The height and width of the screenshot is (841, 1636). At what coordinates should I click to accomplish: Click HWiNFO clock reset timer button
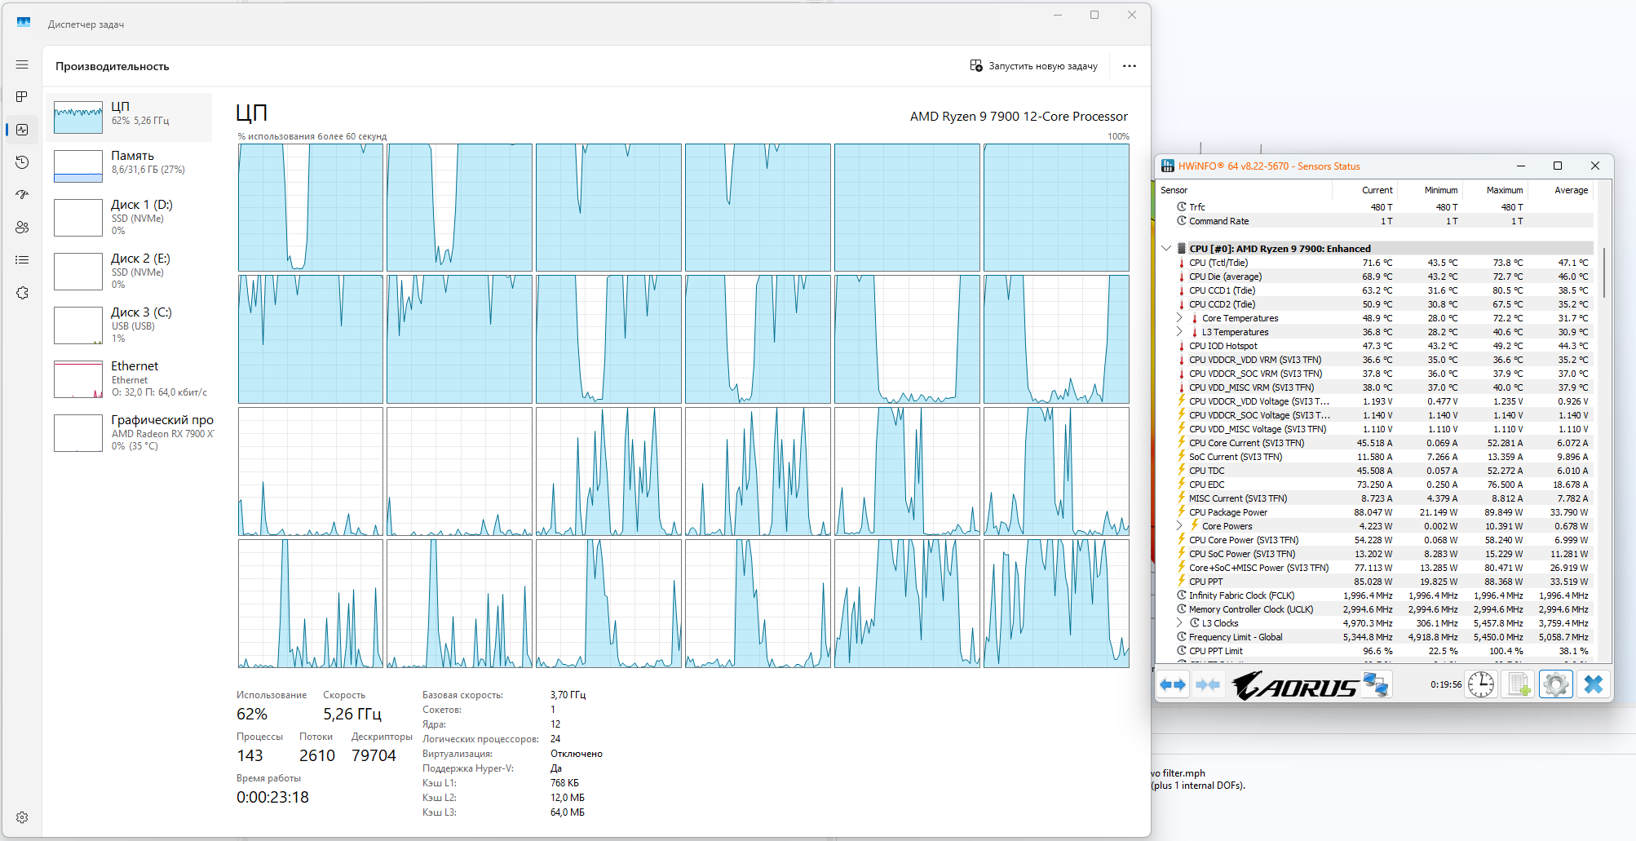[1481, 684]
